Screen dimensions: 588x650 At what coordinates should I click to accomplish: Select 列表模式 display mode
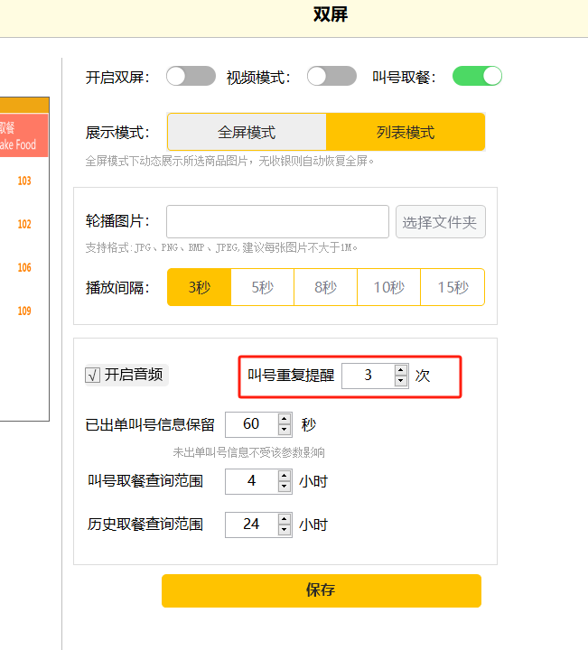pos(406,132)
